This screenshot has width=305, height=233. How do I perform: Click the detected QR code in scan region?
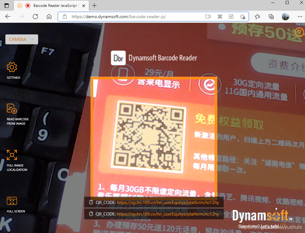[149, 136]
